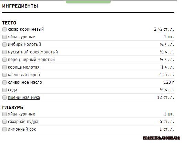The height and width of the screenshot is (143, 184).
Task: Tick перец черный молотый checkbox
Action: (4, 60)
